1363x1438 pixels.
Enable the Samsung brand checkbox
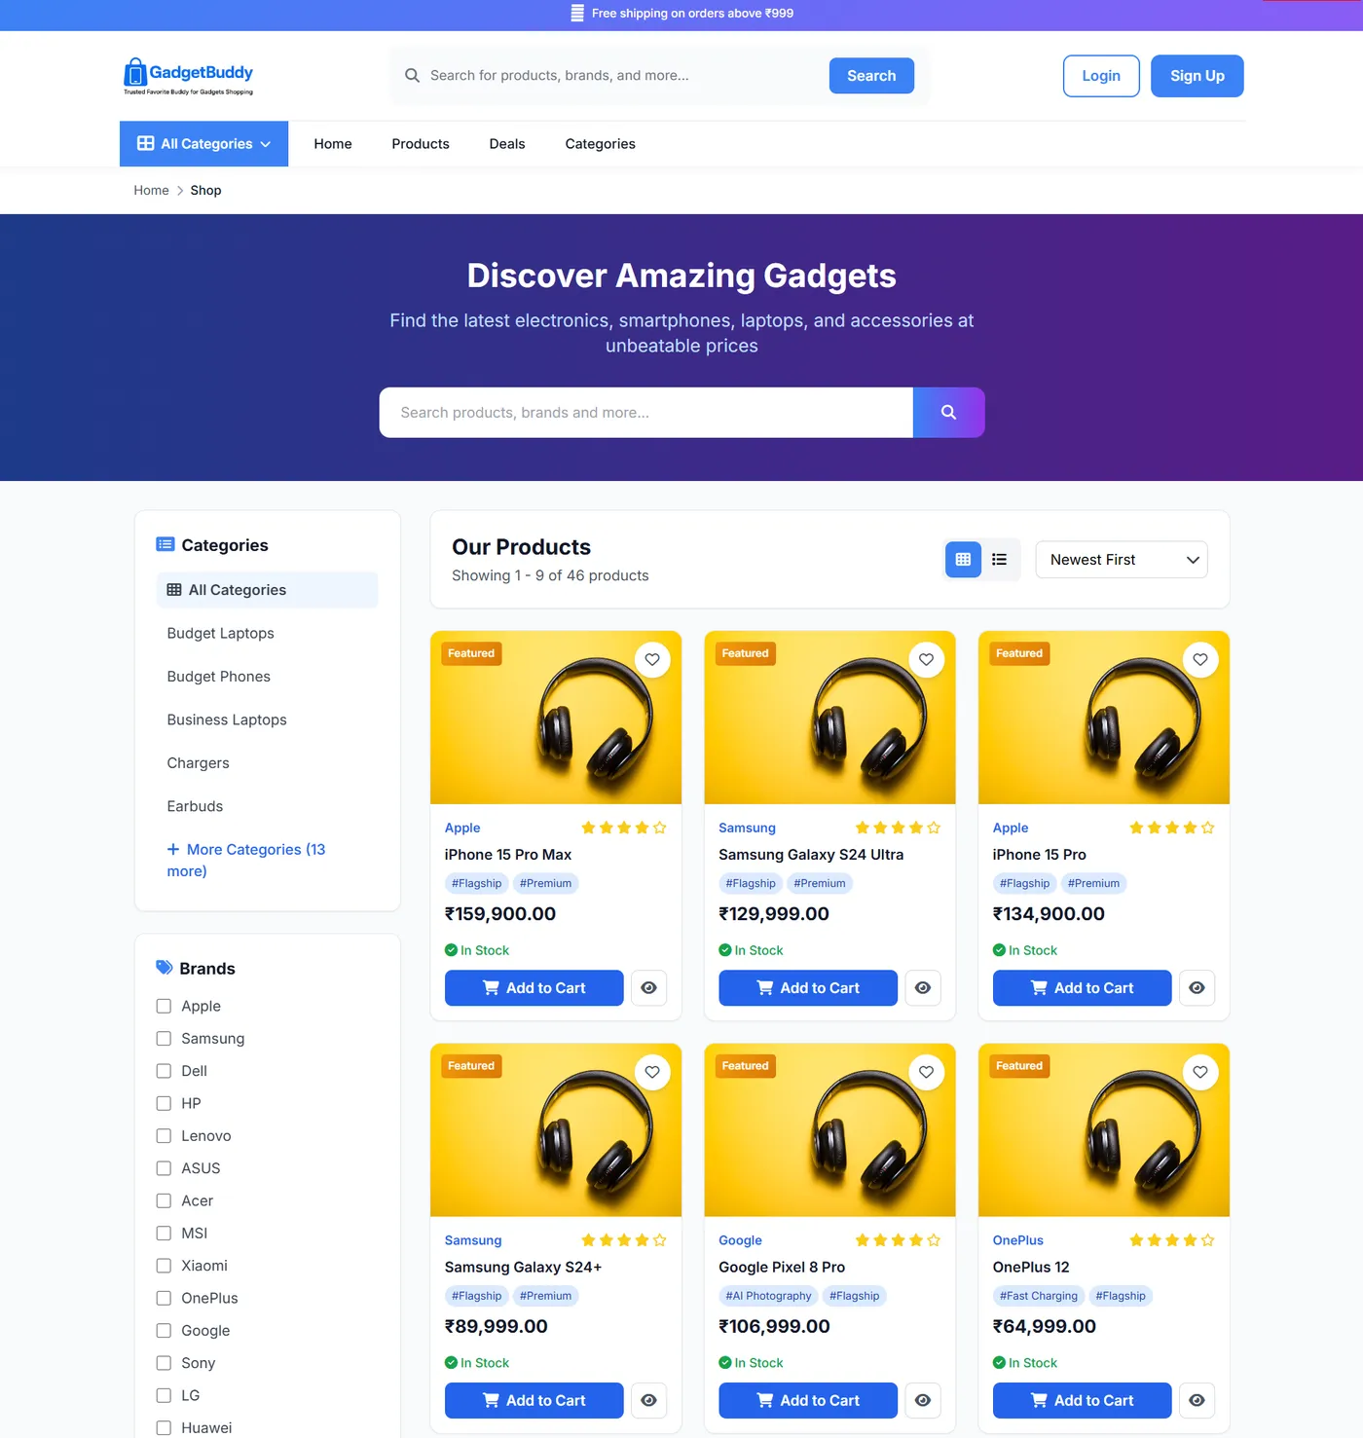(164, 1039)
